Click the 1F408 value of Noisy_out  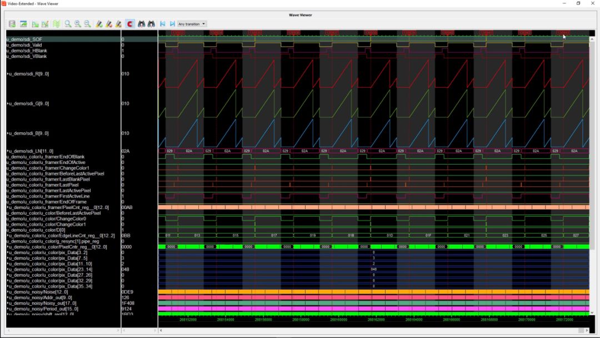[128, 303]
